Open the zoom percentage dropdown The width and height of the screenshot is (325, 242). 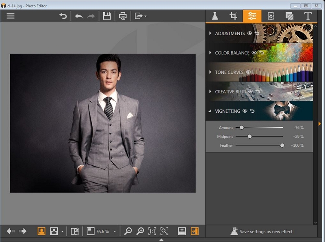click(115, 231)
